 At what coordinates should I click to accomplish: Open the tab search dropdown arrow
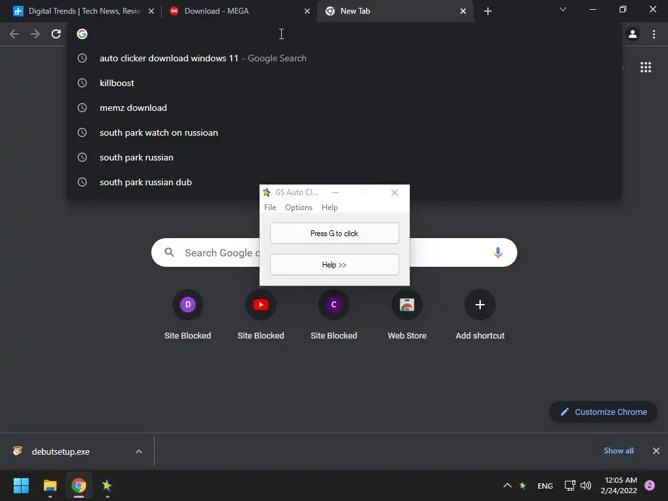click(x=563, y=9)
